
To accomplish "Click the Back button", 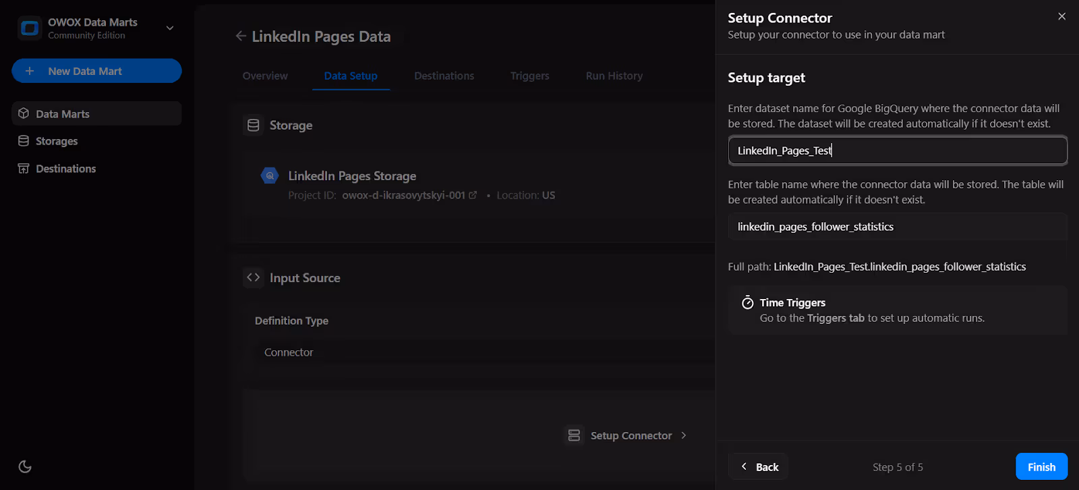I will click(x=759, y=466).
